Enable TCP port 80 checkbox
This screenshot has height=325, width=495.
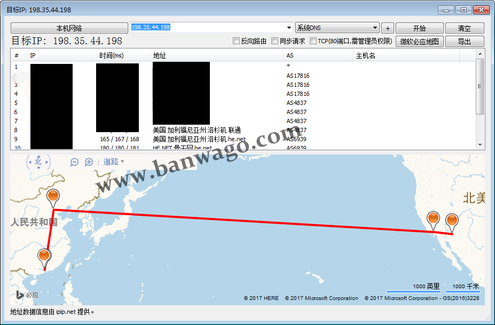[x=313, y=41]
